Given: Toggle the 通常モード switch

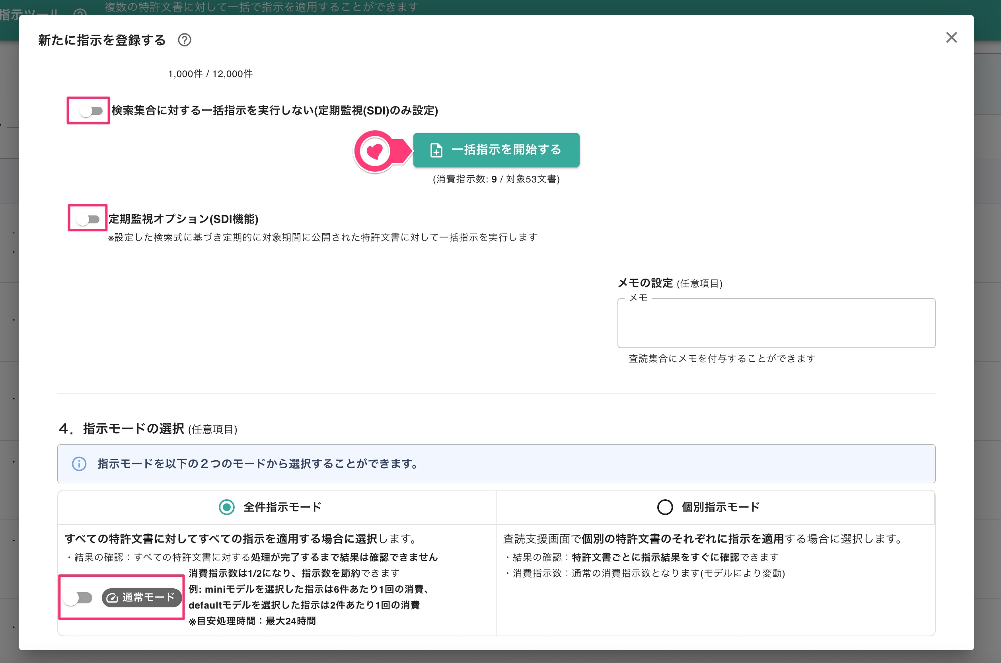Looking at the screenshot, I should (x=78, y=597).
